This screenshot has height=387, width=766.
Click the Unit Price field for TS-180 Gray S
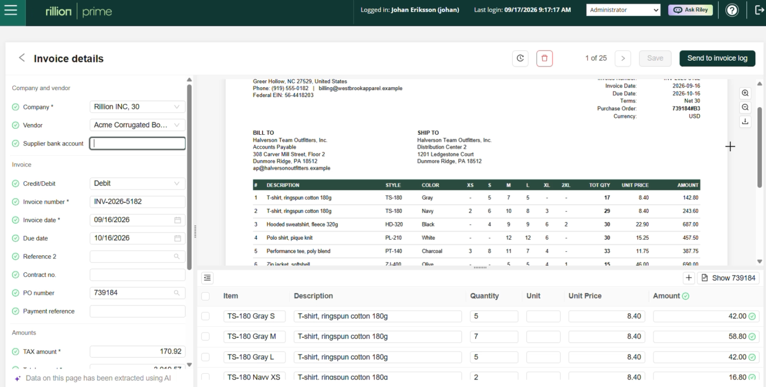pos(606,316)
